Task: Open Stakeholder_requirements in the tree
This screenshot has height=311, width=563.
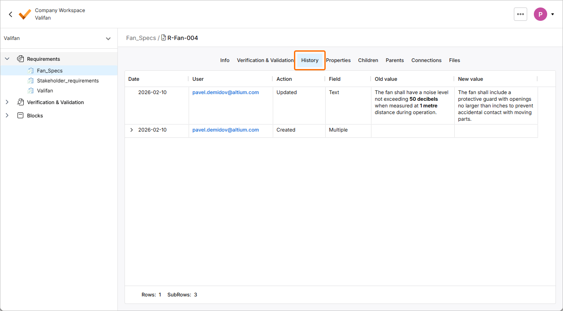Action: pos(68,81)
